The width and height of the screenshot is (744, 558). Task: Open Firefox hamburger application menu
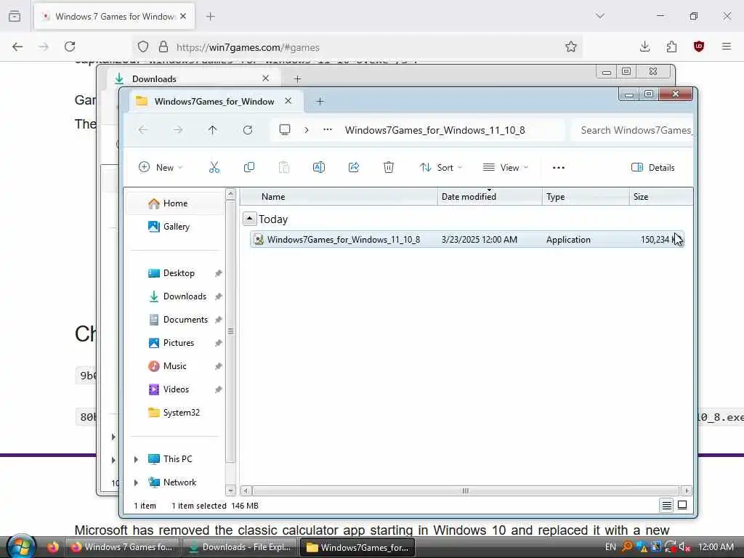tap(727, 46)
